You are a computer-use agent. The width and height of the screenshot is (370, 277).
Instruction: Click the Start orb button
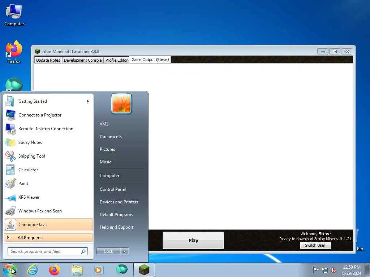click(10, 270)
